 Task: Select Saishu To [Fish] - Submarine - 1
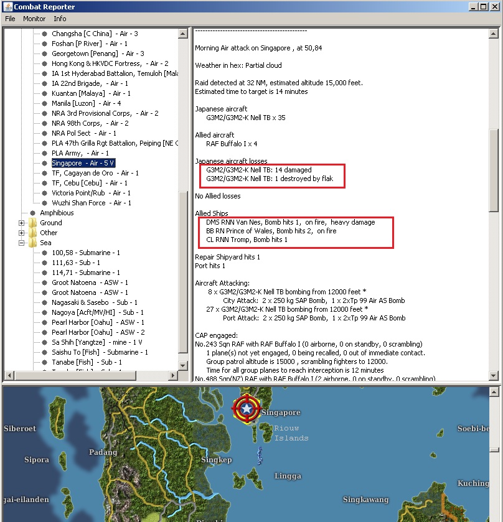(x=100, y=352)
